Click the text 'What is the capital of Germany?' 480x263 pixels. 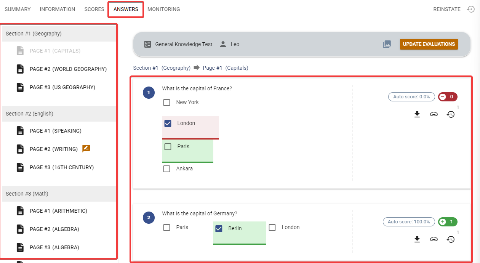click(200, 213)
